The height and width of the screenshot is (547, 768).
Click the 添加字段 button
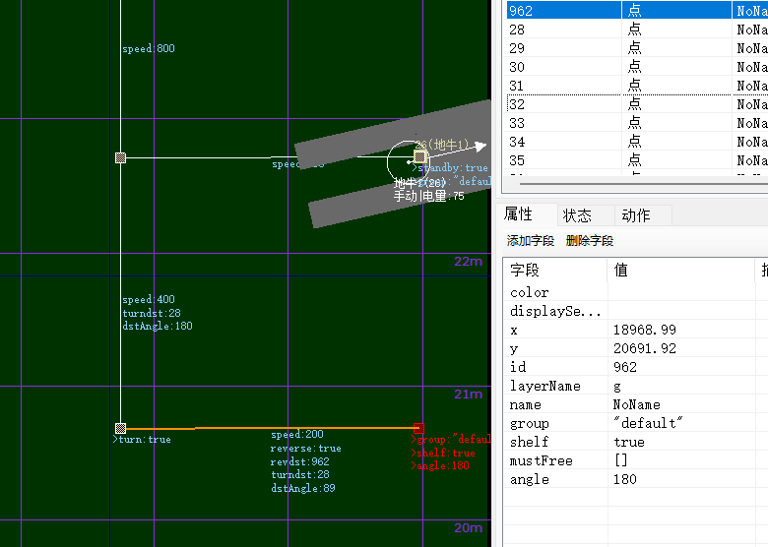coord(531,241)
